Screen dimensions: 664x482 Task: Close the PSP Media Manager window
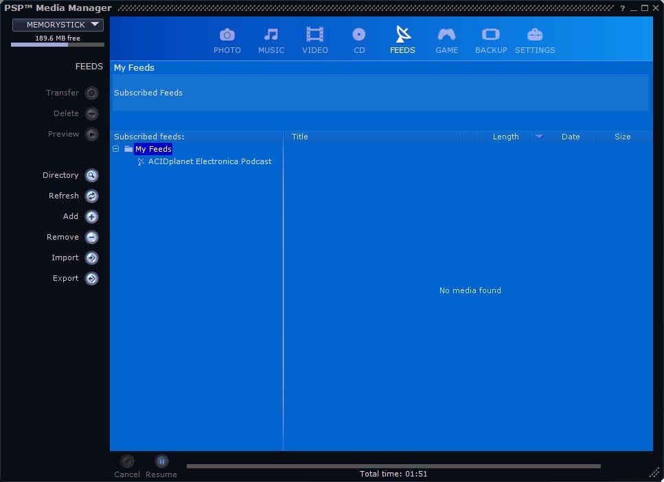[x=656, y=8]
